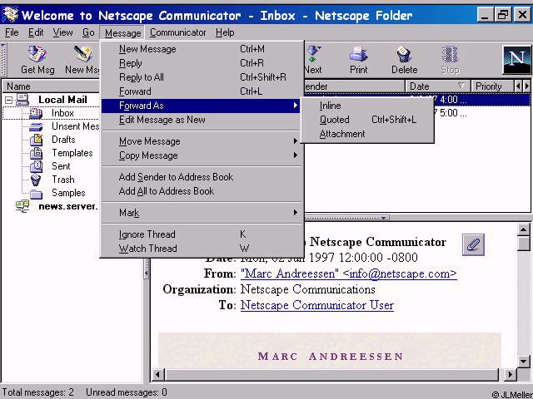
Task: Click the Date column sort arrow
Action: tap(461, 86)
